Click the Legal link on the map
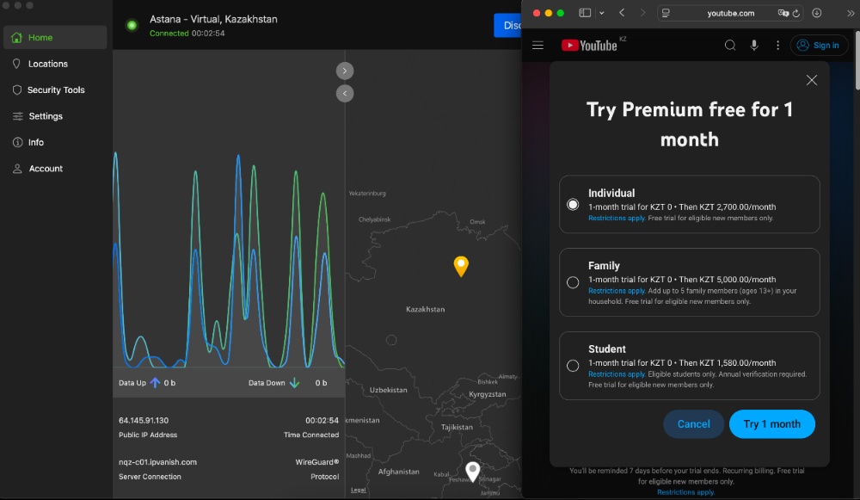This screenshot has height=500, width=860. tap(358, 491)
